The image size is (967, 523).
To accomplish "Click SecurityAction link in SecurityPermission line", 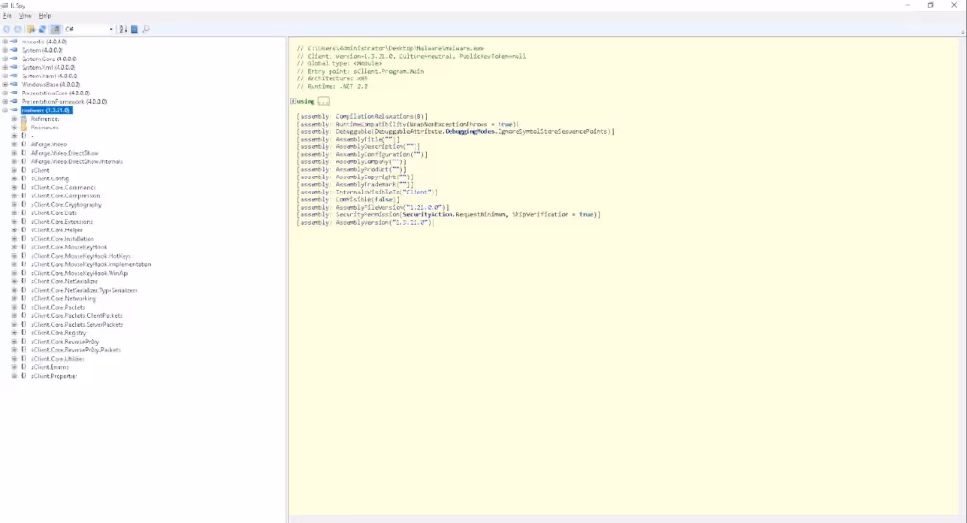I will (x=428, y=214).
